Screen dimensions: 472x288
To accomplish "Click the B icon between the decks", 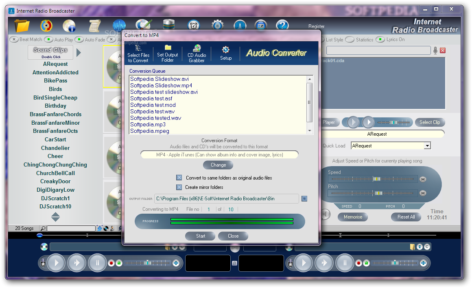I will 234,263.
